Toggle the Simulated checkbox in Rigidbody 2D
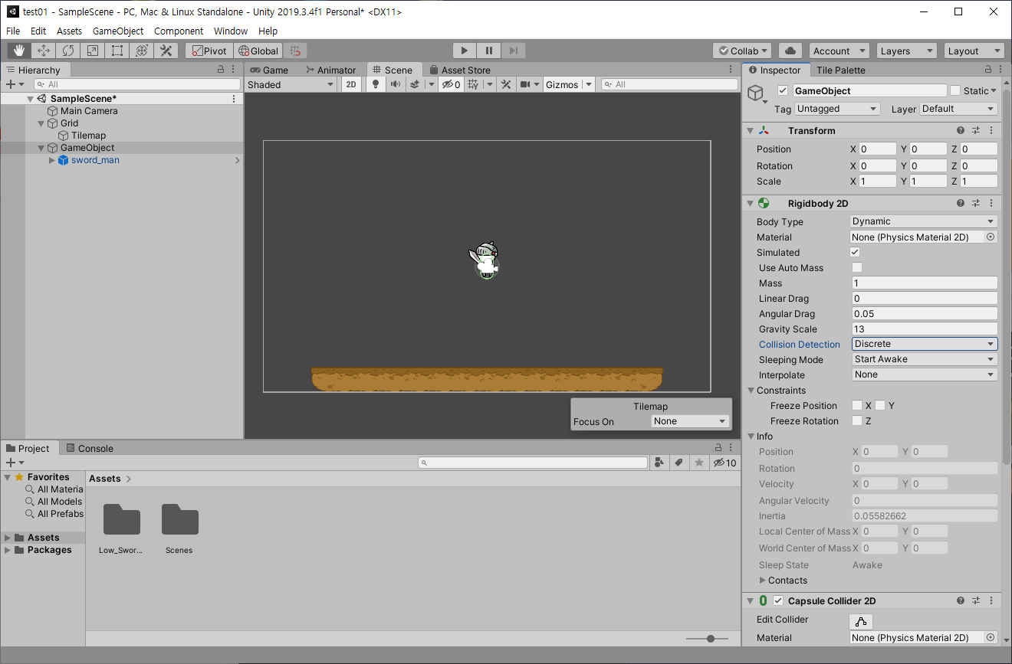Screen dimensions: 1012x664 click(855, 252)
